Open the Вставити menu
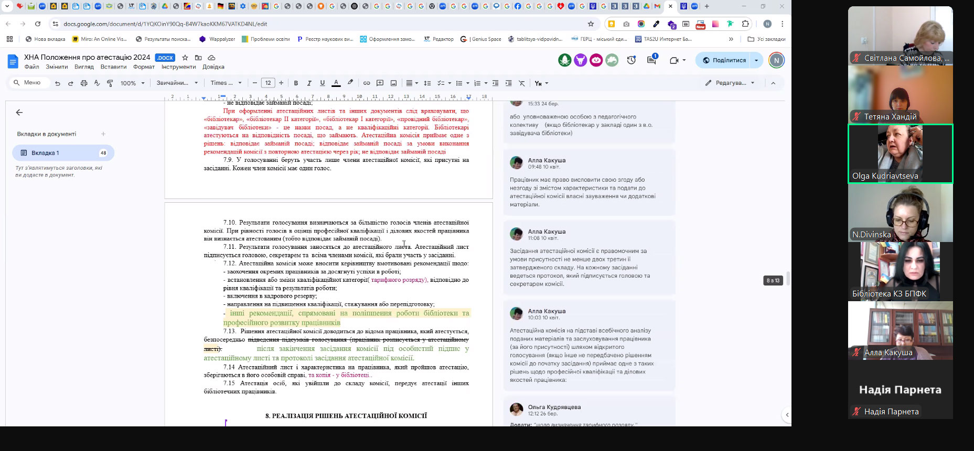The height and width of the screenshot is (451, 974). [x=113, y=67]
